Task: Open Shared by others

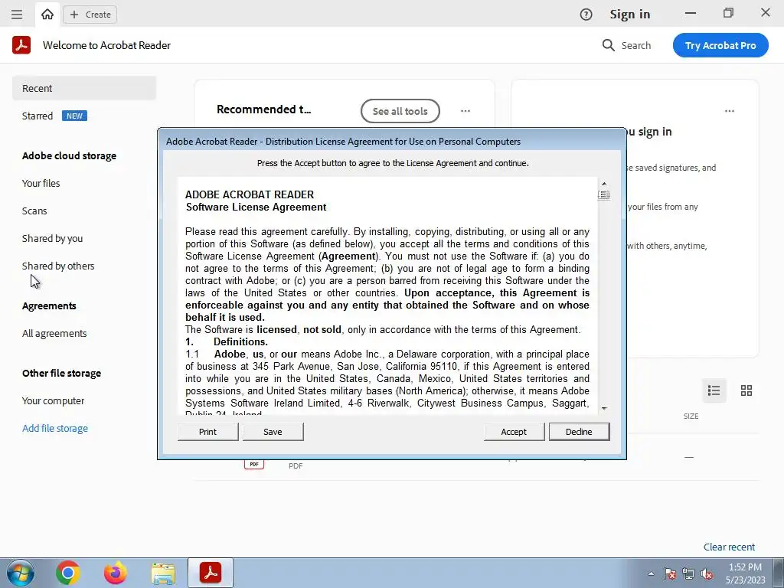Action: click(x=58, y=266)
